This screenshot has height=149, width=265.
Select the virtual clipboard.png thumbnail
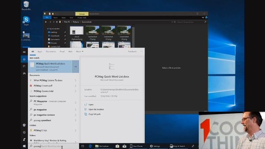[77, 33]
